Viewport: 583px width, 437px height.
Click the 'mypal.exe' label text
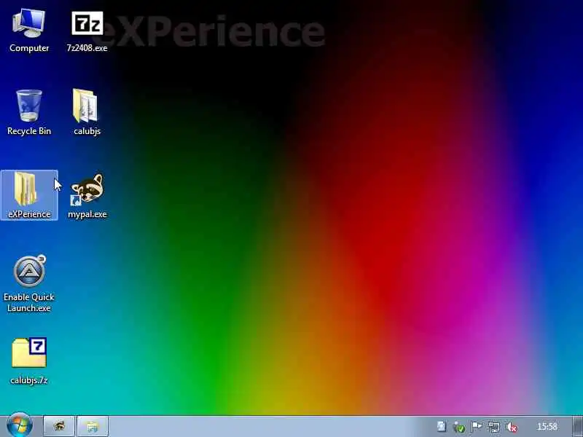[87, 214]
